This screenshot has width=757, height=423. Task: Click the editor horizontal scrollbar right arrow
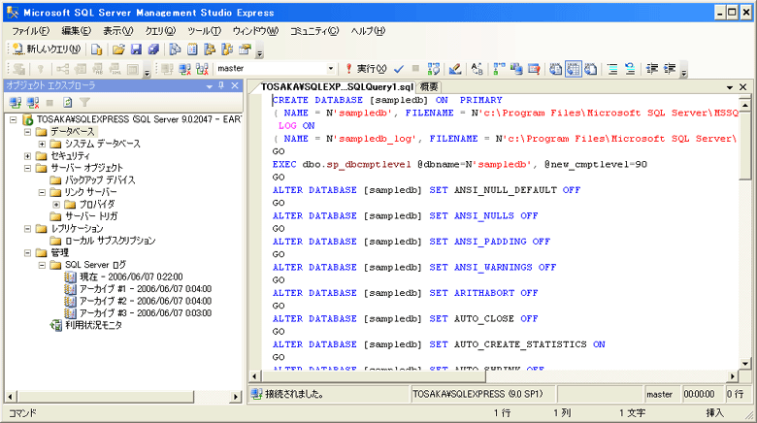[733, 376]
